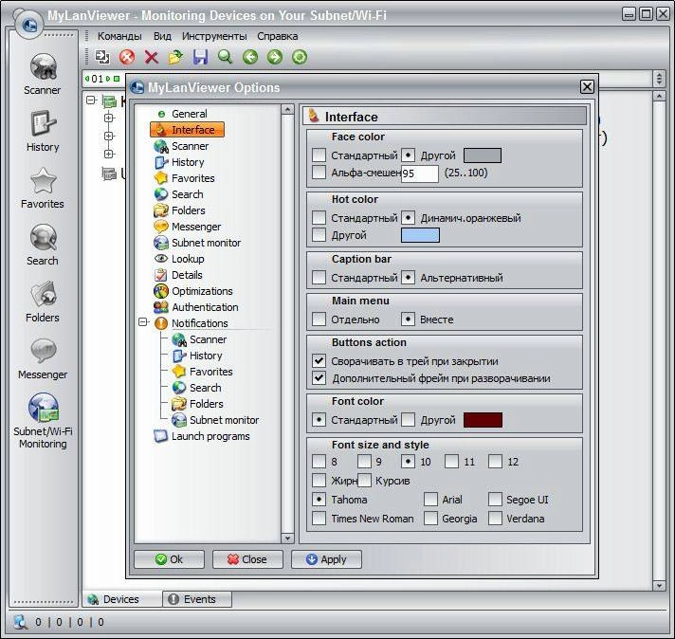The image size is (675, 639).
Task: Expand the first child node in device tree
Action: pos(109,118)
